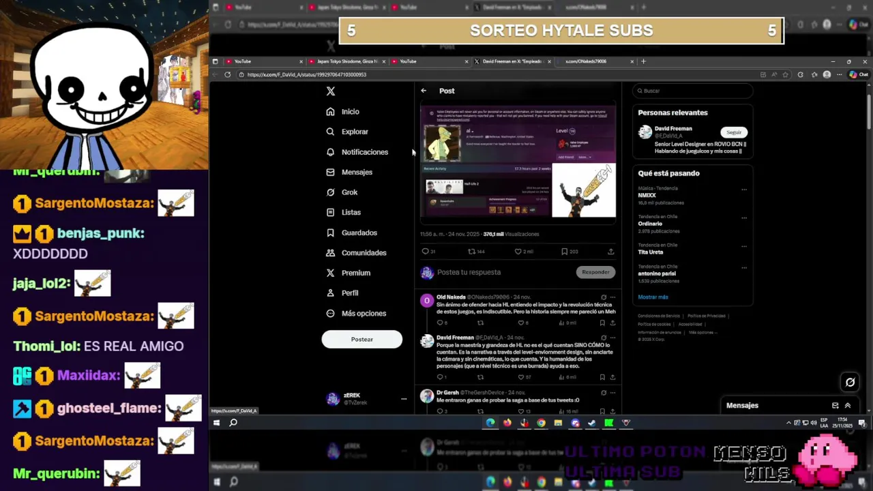The width and height of the screenshot is (873, 491).
Task: Bookmark Old Nakeds' reply
Action: [602, 323]
